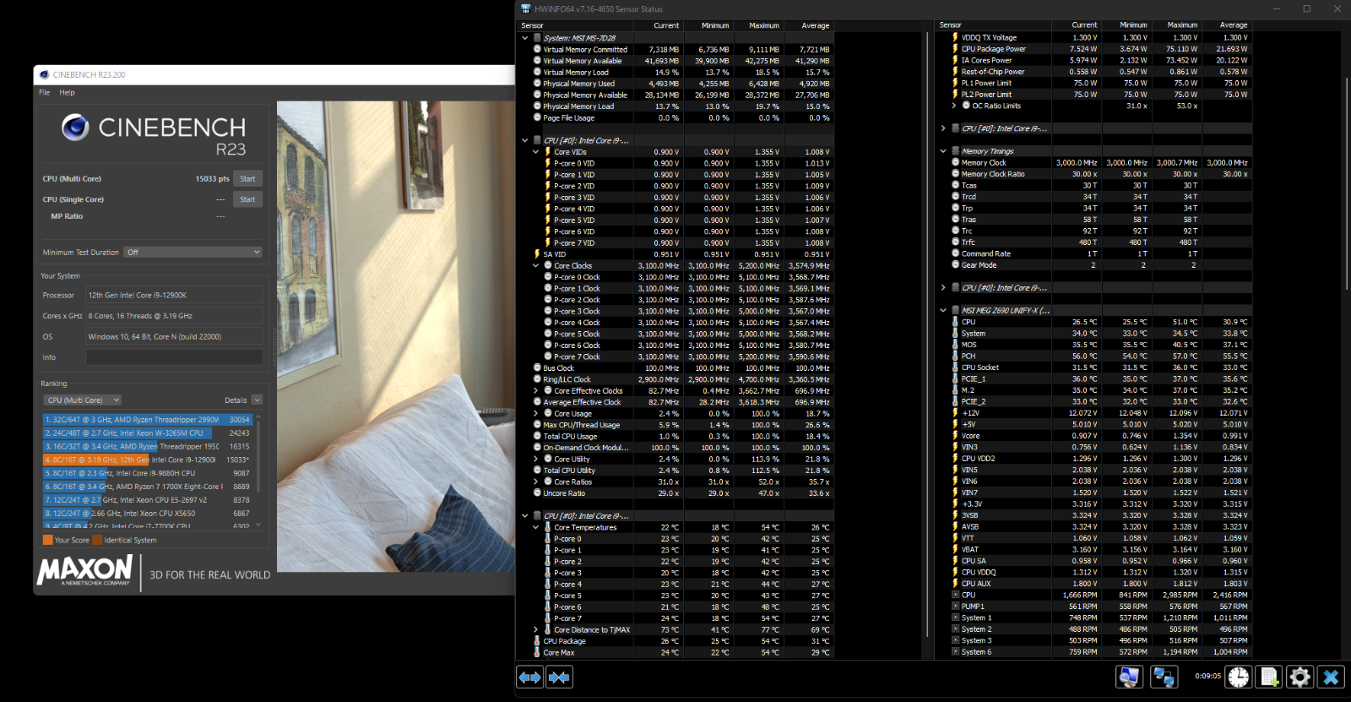Viewport: 1351px width, 702px height.
Task: Click into the Info input field
Action: (174, 358)
